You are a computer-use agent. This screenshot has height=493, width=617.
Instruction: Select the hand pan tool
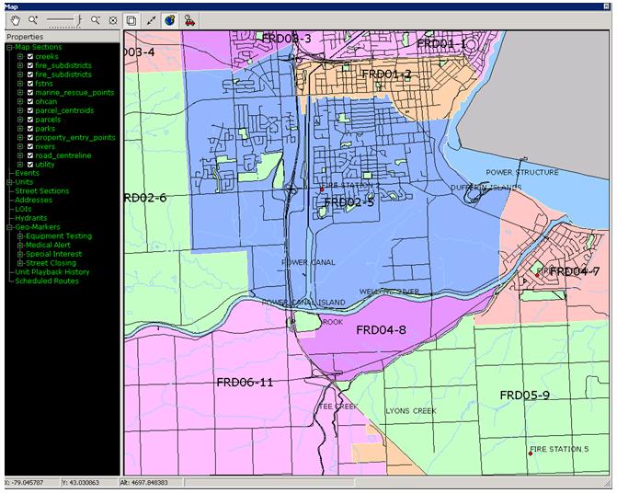pos(13,18)
